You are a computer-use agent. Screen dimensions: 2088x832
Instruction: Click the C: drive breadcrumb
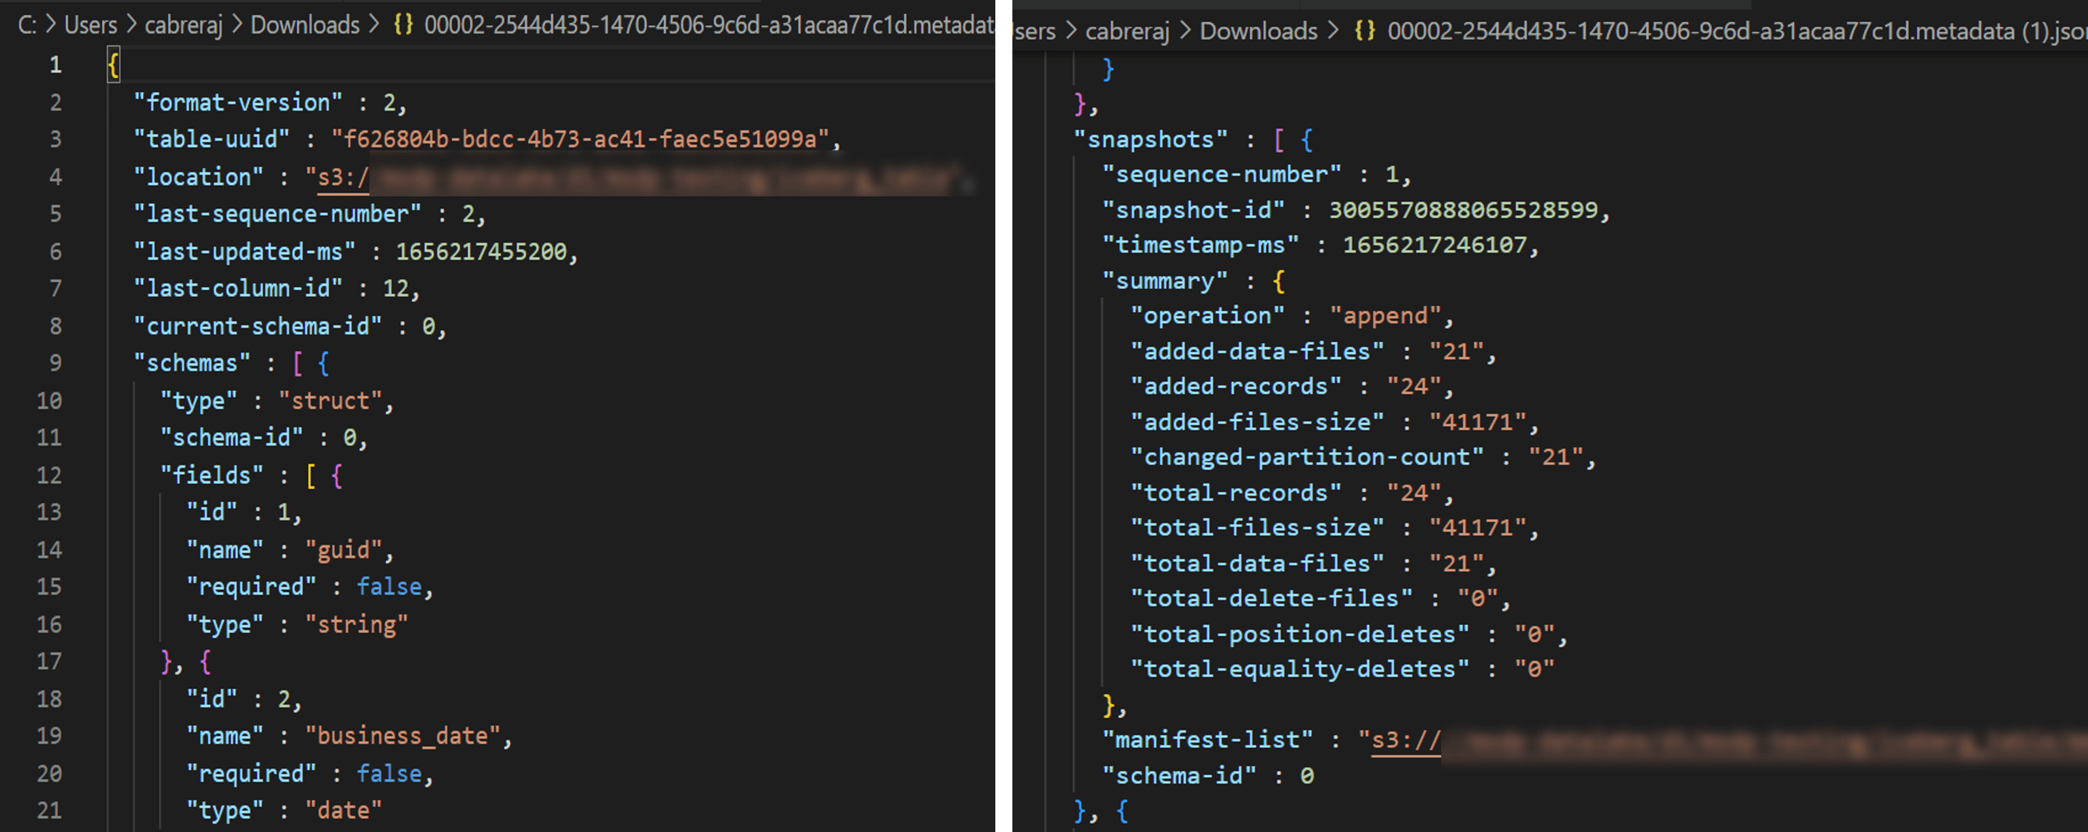point(27,25)
